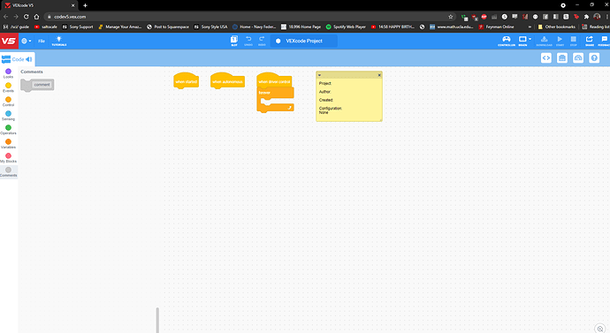Collapse the yellow note with its arrow
This screenshot has height=333, width=610.
(319, 75)
